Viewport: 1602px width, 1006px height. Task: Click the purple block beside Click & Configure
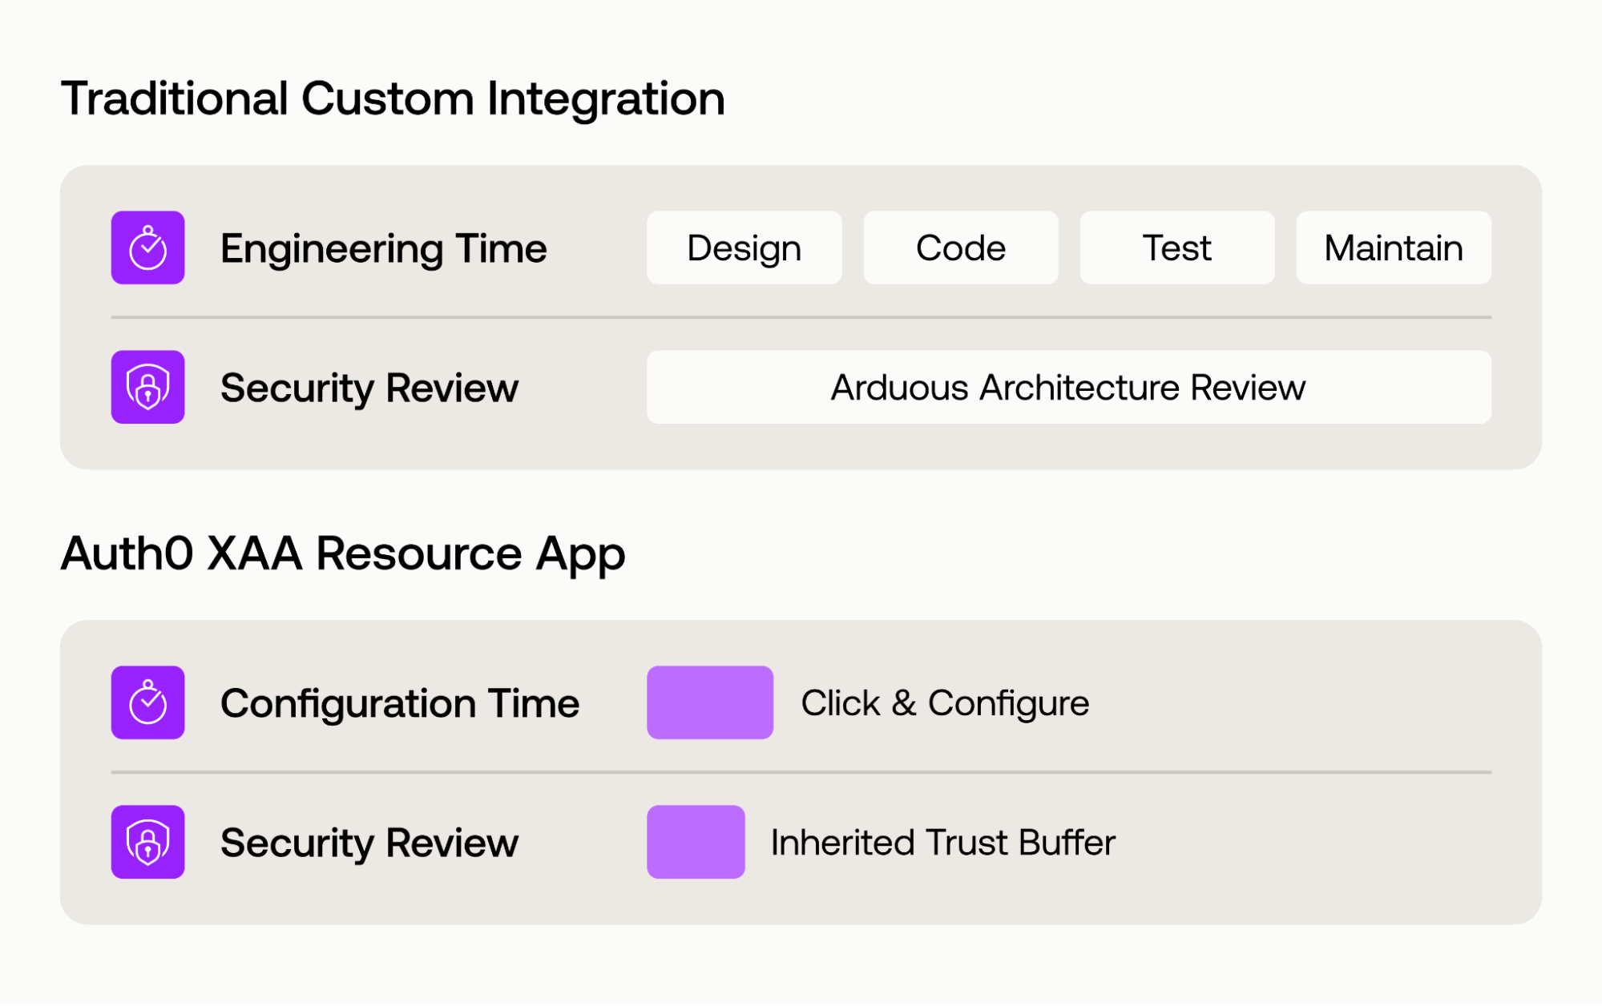pyautogui.click(x=710, y=702)
